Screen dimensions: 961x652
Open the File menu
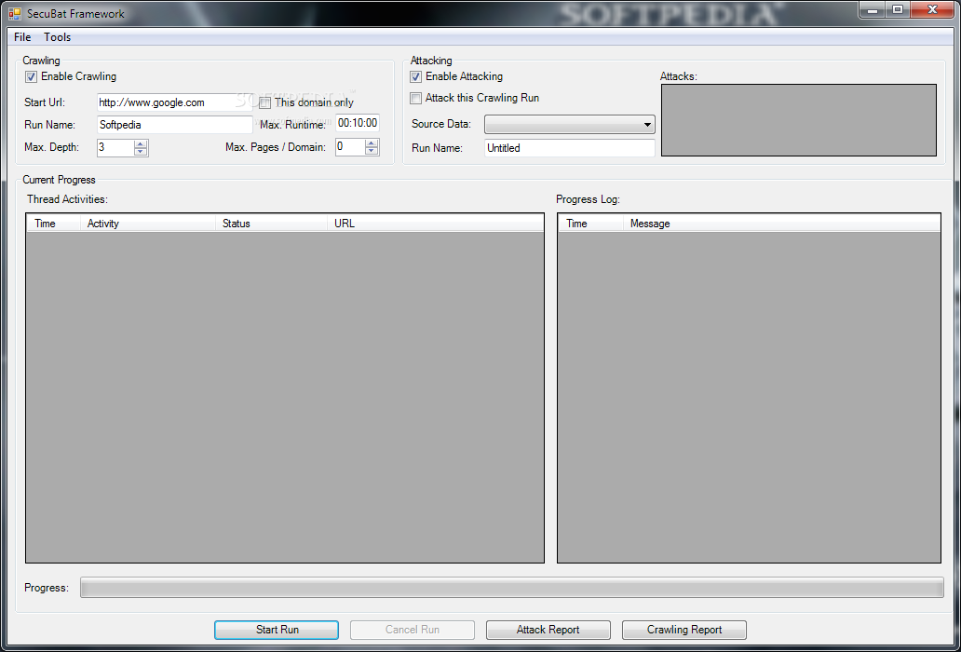click(22, 37)
